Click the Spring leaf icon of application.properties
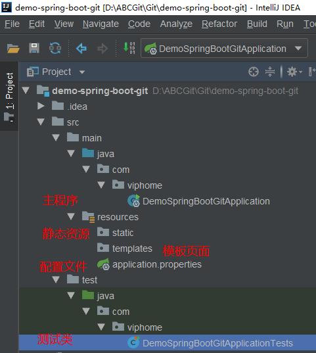316x353 pixels. coord(103,264)
